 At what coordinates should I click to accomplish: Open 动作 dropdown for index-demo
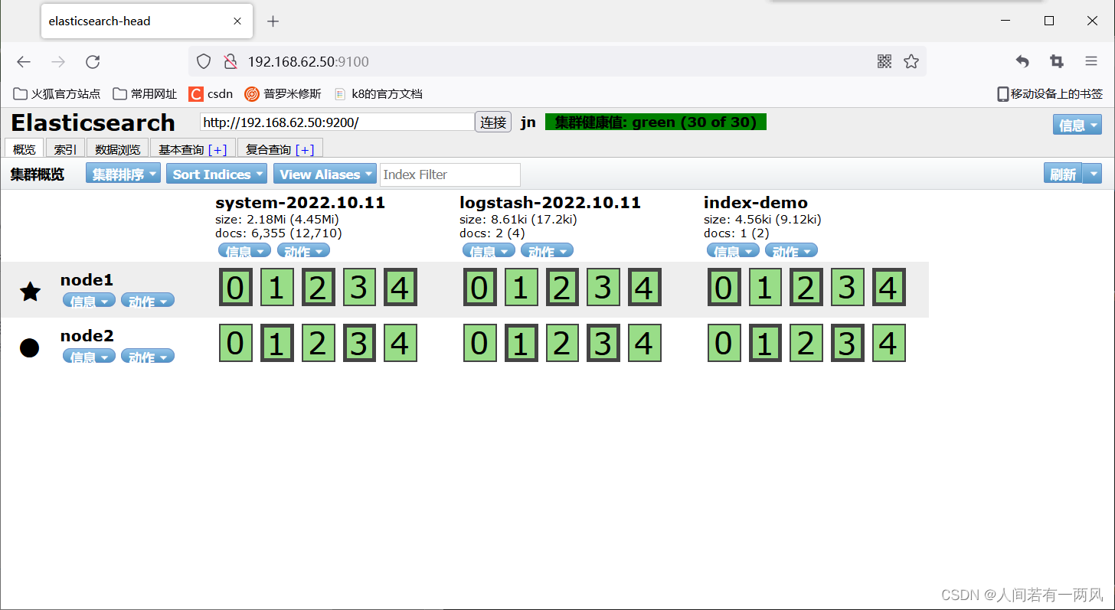click(x=791, y=251)
